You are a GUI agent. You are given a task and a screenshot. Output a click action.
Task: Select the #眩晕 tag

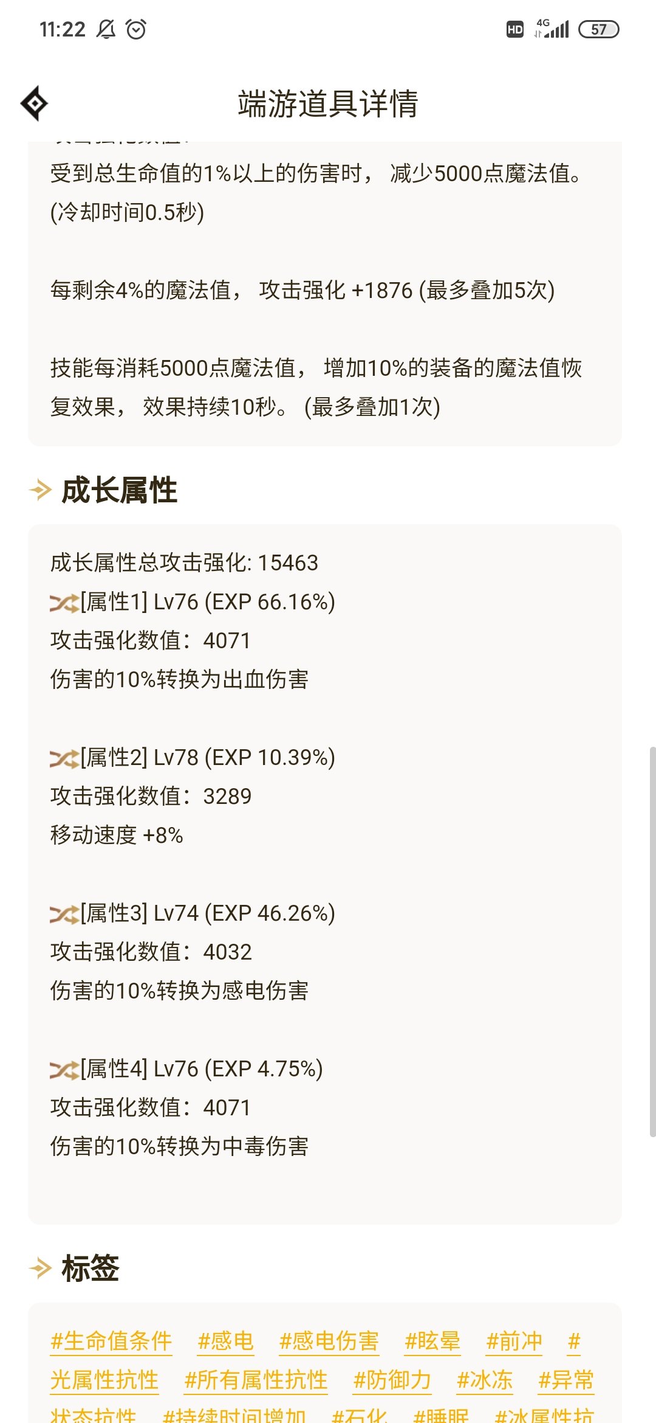coord(432,1341)
